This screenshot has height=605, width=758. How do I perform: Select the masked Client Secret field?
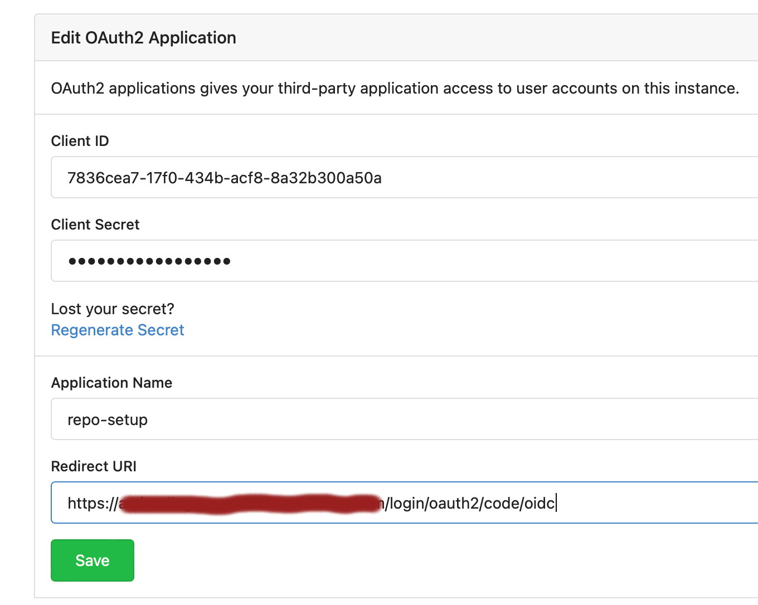[405, 261]
